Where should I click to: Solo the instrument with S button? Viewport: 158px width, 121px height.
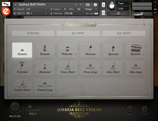pos(103,5)
